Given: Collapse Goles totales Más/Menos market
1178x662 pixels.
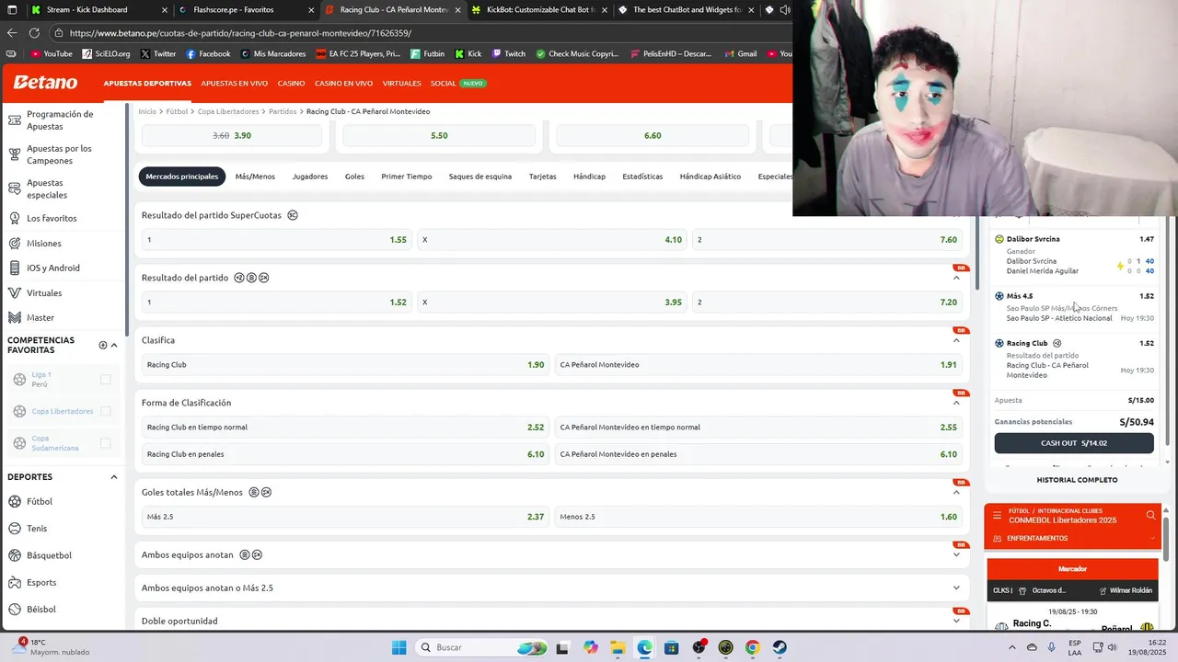Looking at the screenshot, I should [956, 492].
